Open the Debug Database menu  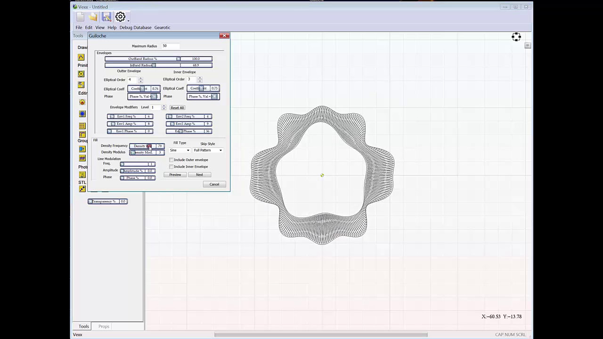pos(135,27)
